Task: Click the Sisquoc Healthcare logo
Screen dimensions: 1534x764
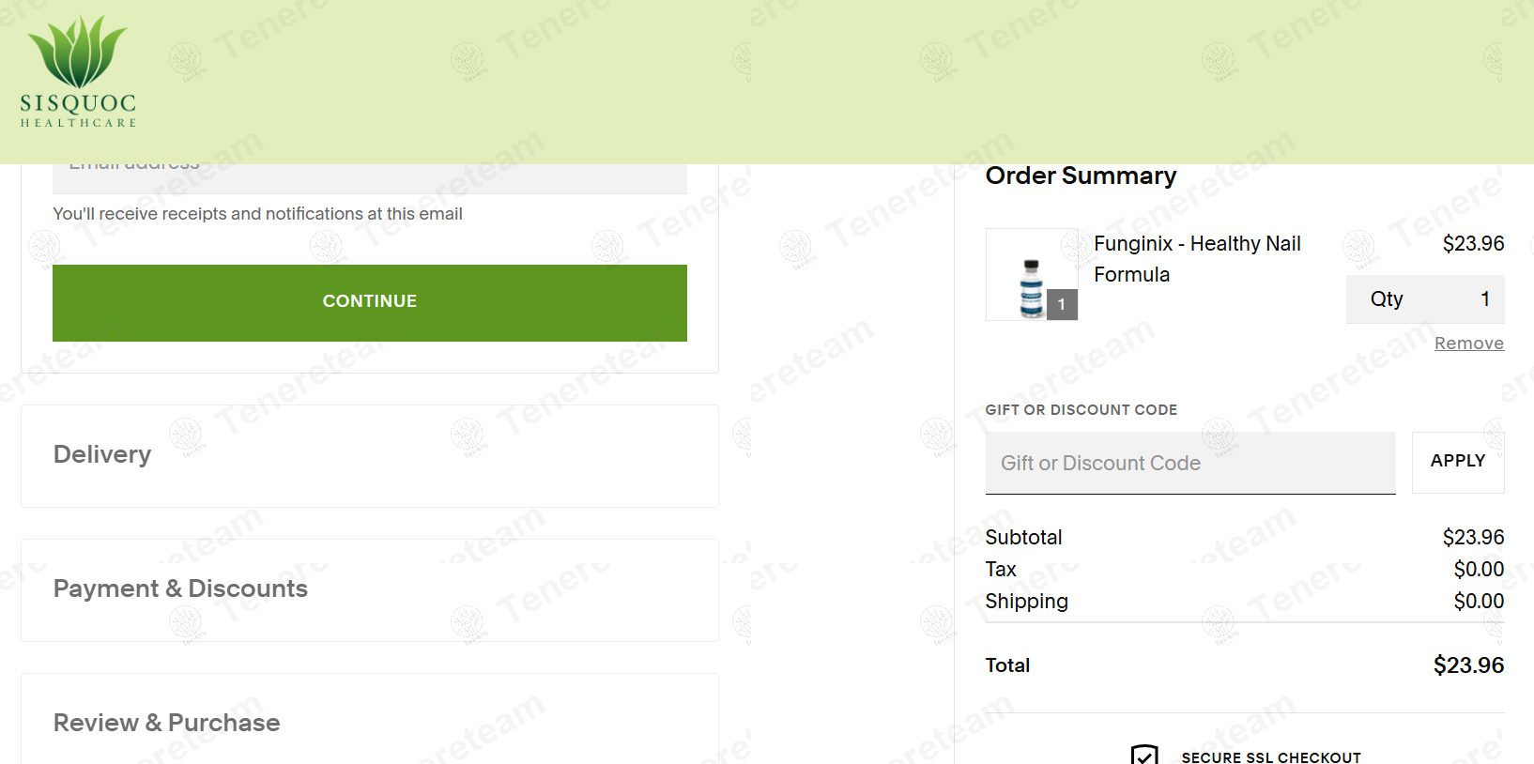Action: pyautogui.click(x=79, y=71)
